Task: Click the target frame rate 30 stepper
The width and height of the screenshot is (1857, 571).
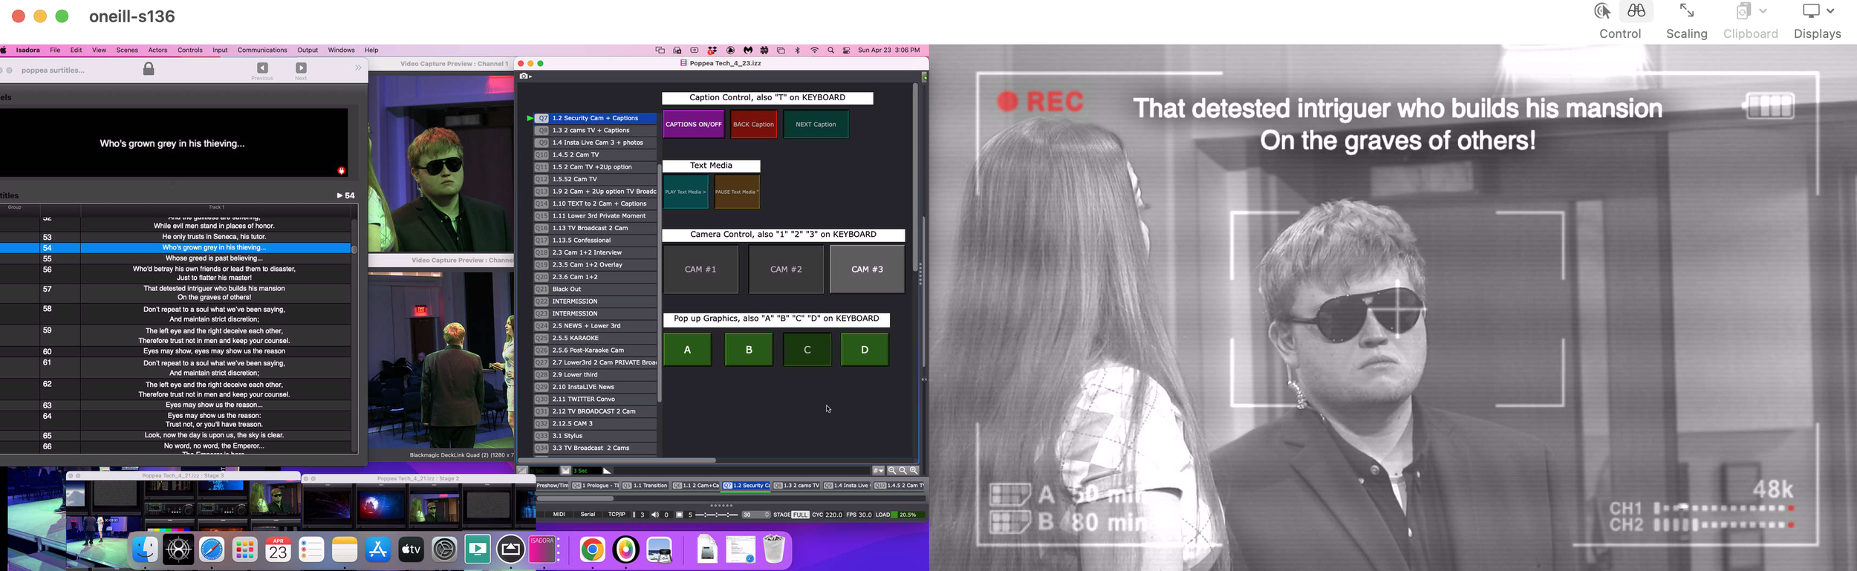Action: click(x=767, y=515)
